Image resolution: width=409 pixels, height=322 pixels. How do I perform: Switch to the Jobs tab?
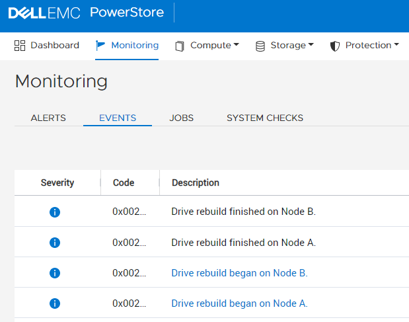coord(181,118)
